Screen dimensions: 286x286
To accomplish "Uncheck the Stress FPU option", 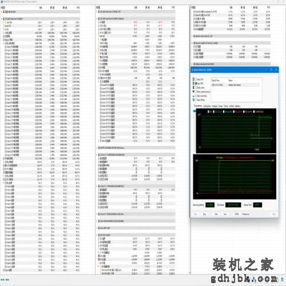I will coord(196,84).
